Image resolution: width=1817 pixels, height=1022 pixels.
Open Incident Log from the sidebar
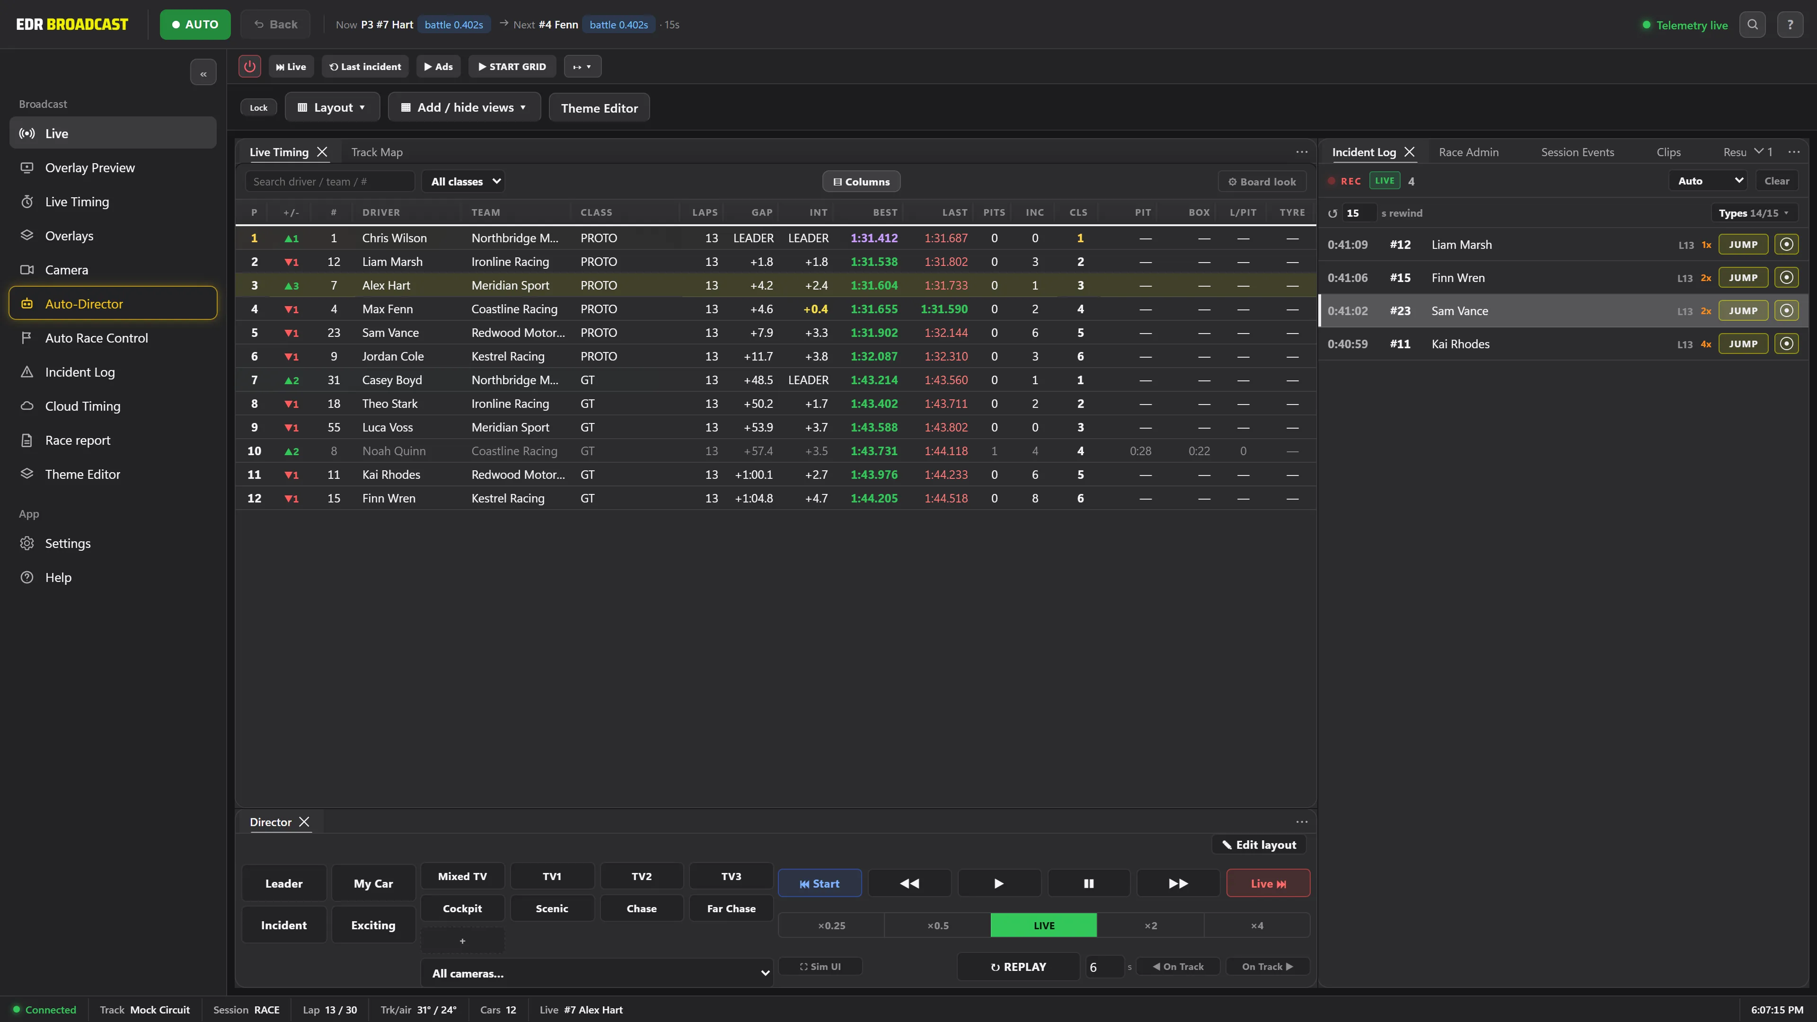[113, 372]
